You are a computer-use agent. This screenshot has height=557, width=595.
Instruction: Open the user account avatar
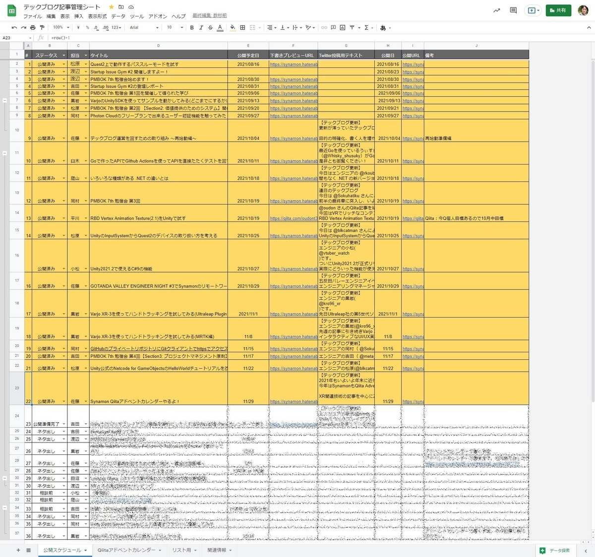(583, 10)
